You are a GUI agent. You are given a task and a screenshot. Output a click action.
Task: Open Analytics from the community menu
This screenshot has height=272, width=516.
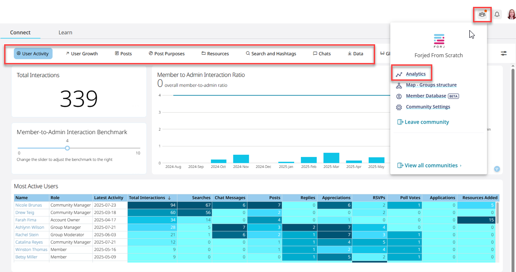click(x=416, y=74)
